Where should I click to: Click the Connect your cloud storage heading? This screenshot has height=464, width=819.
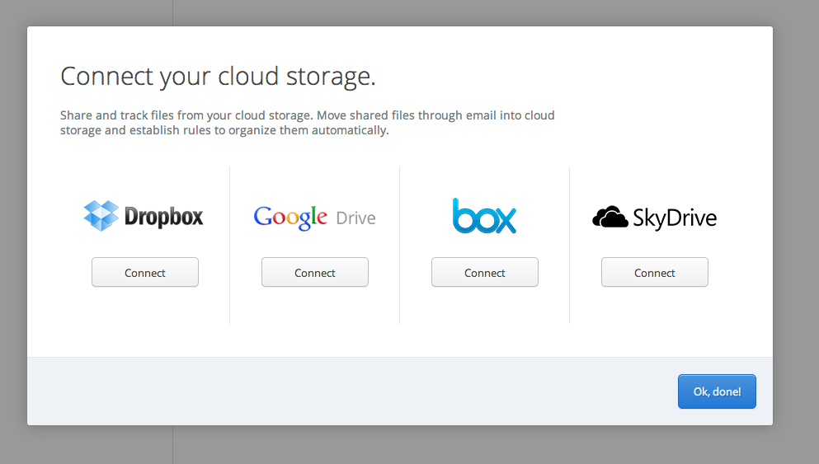[218, 76]
